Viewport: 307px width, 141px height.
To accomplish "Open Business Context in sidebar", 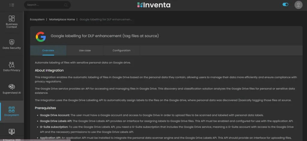I will click(12, 22).
